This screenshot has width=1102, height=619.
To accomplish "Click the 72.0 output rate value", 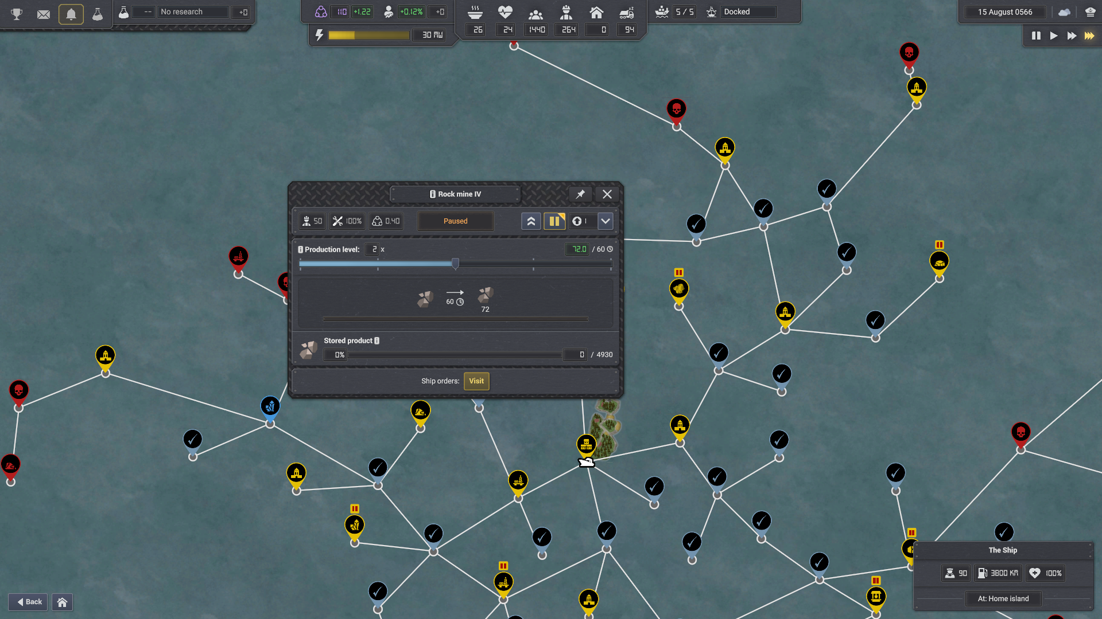I will [x=577, y=249].
